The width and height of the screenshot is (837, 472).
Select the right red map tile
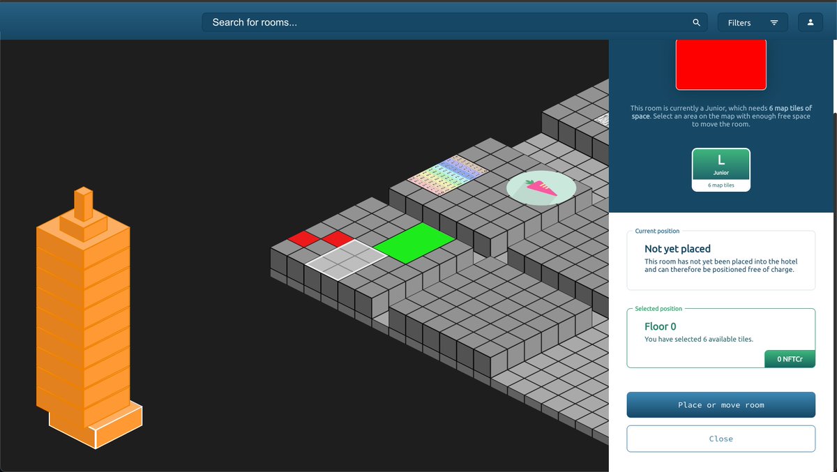click(x=338, y=238)
